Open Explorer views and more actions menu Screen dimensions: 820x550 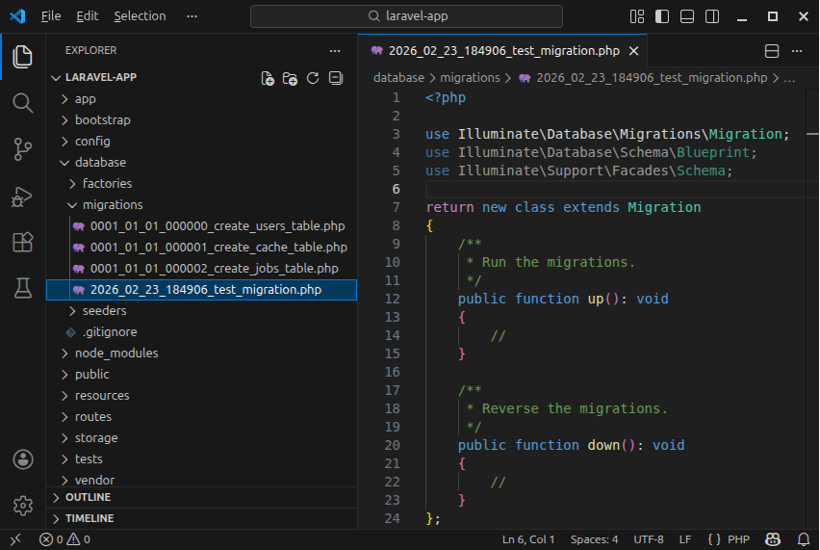[x=335, y=51]
